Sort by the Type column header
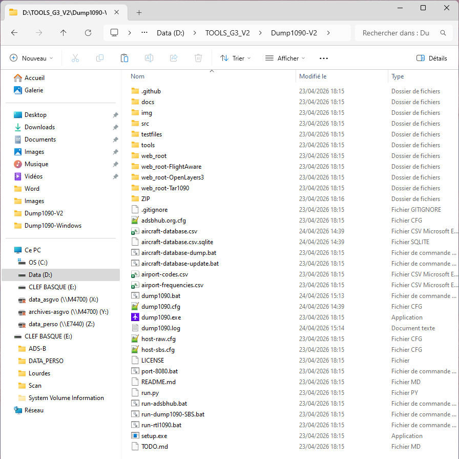Screen dimensions: 459x459 398,76
